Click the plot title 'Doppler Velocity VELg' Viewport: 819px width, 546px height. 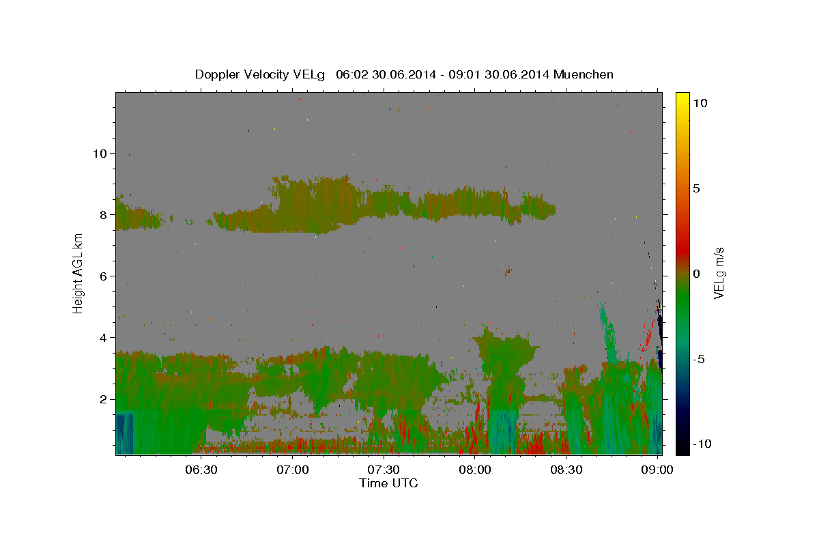pos(261,74)
